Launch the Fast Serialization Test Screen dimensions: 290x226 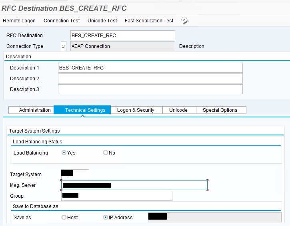(x=149, y=21)
